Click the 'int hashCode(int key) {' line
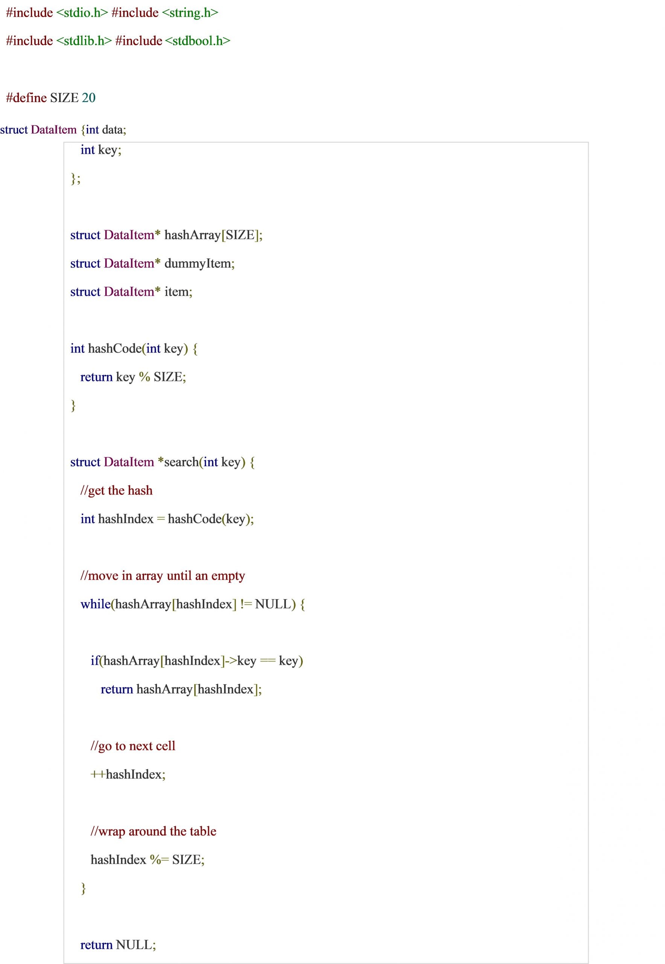This screenshot has height=964, width=665. [134, 348]
